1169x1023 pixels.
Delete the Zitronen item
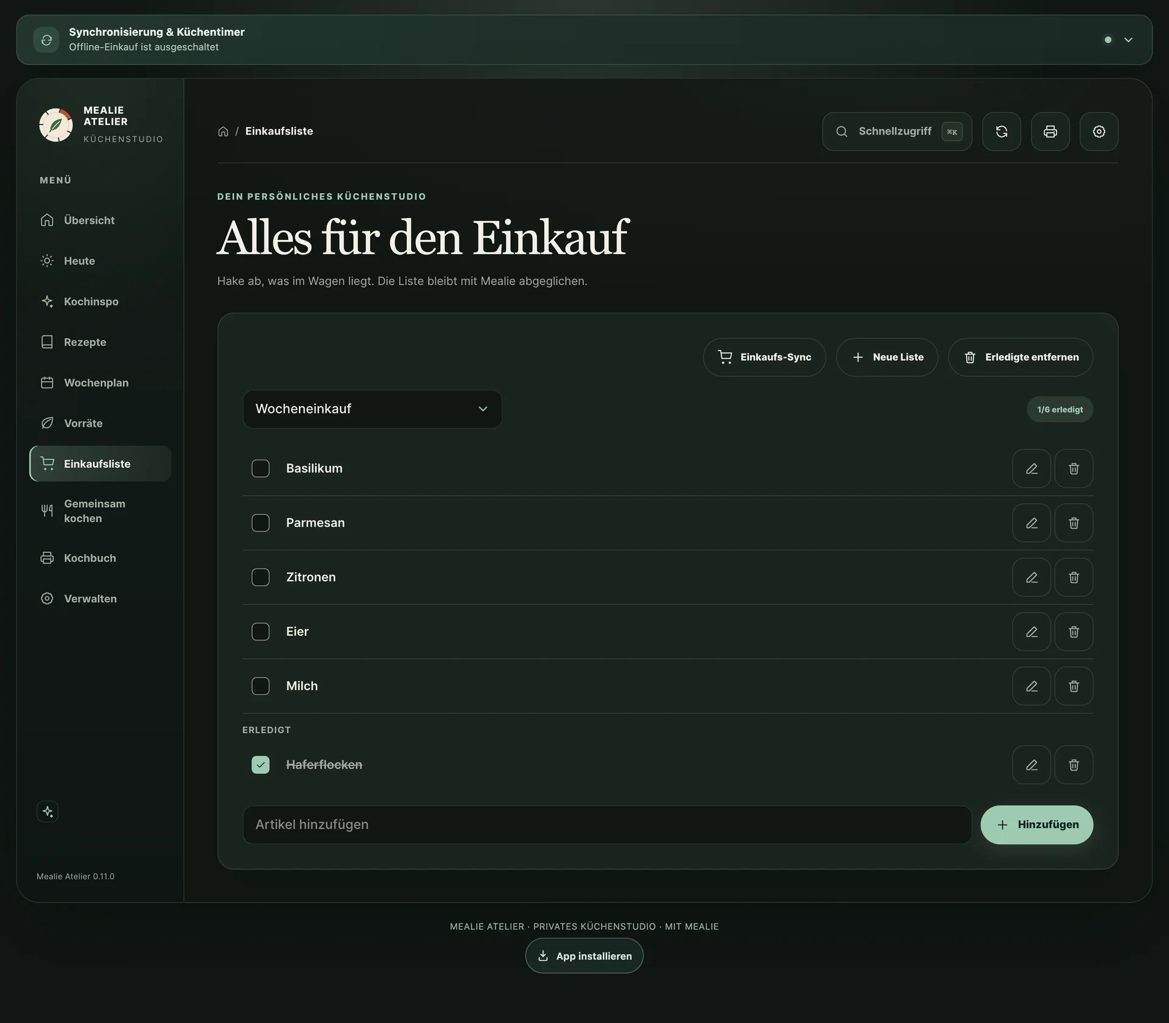pos(1074,577)
